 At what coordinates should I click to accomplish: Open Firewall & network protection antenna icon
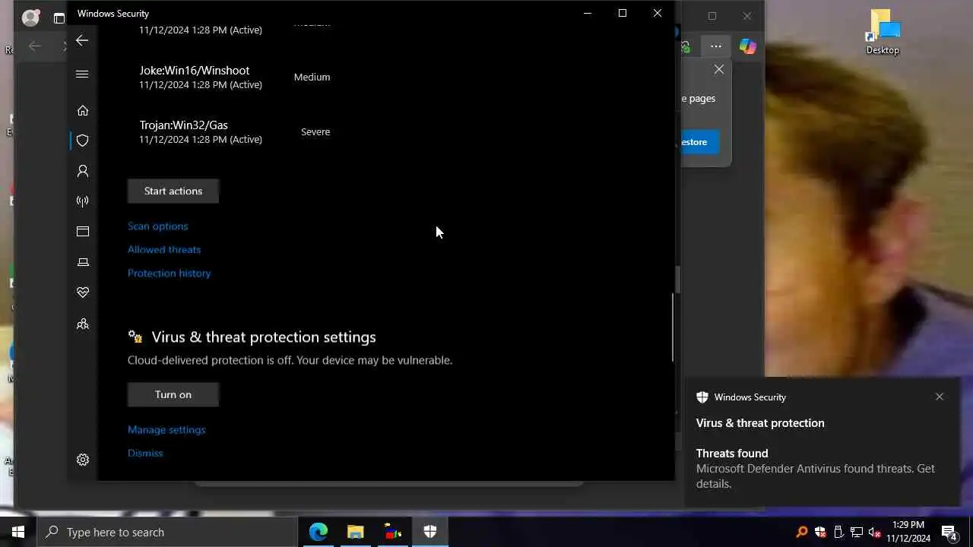pos(83,201)
